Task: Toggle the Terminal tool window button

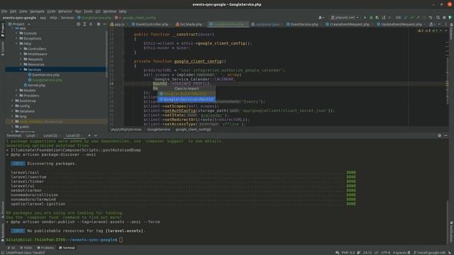Action: click(x=67, y=248)
